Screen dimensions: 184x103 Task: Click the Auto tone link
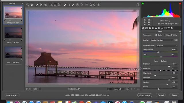click(156, 61)
